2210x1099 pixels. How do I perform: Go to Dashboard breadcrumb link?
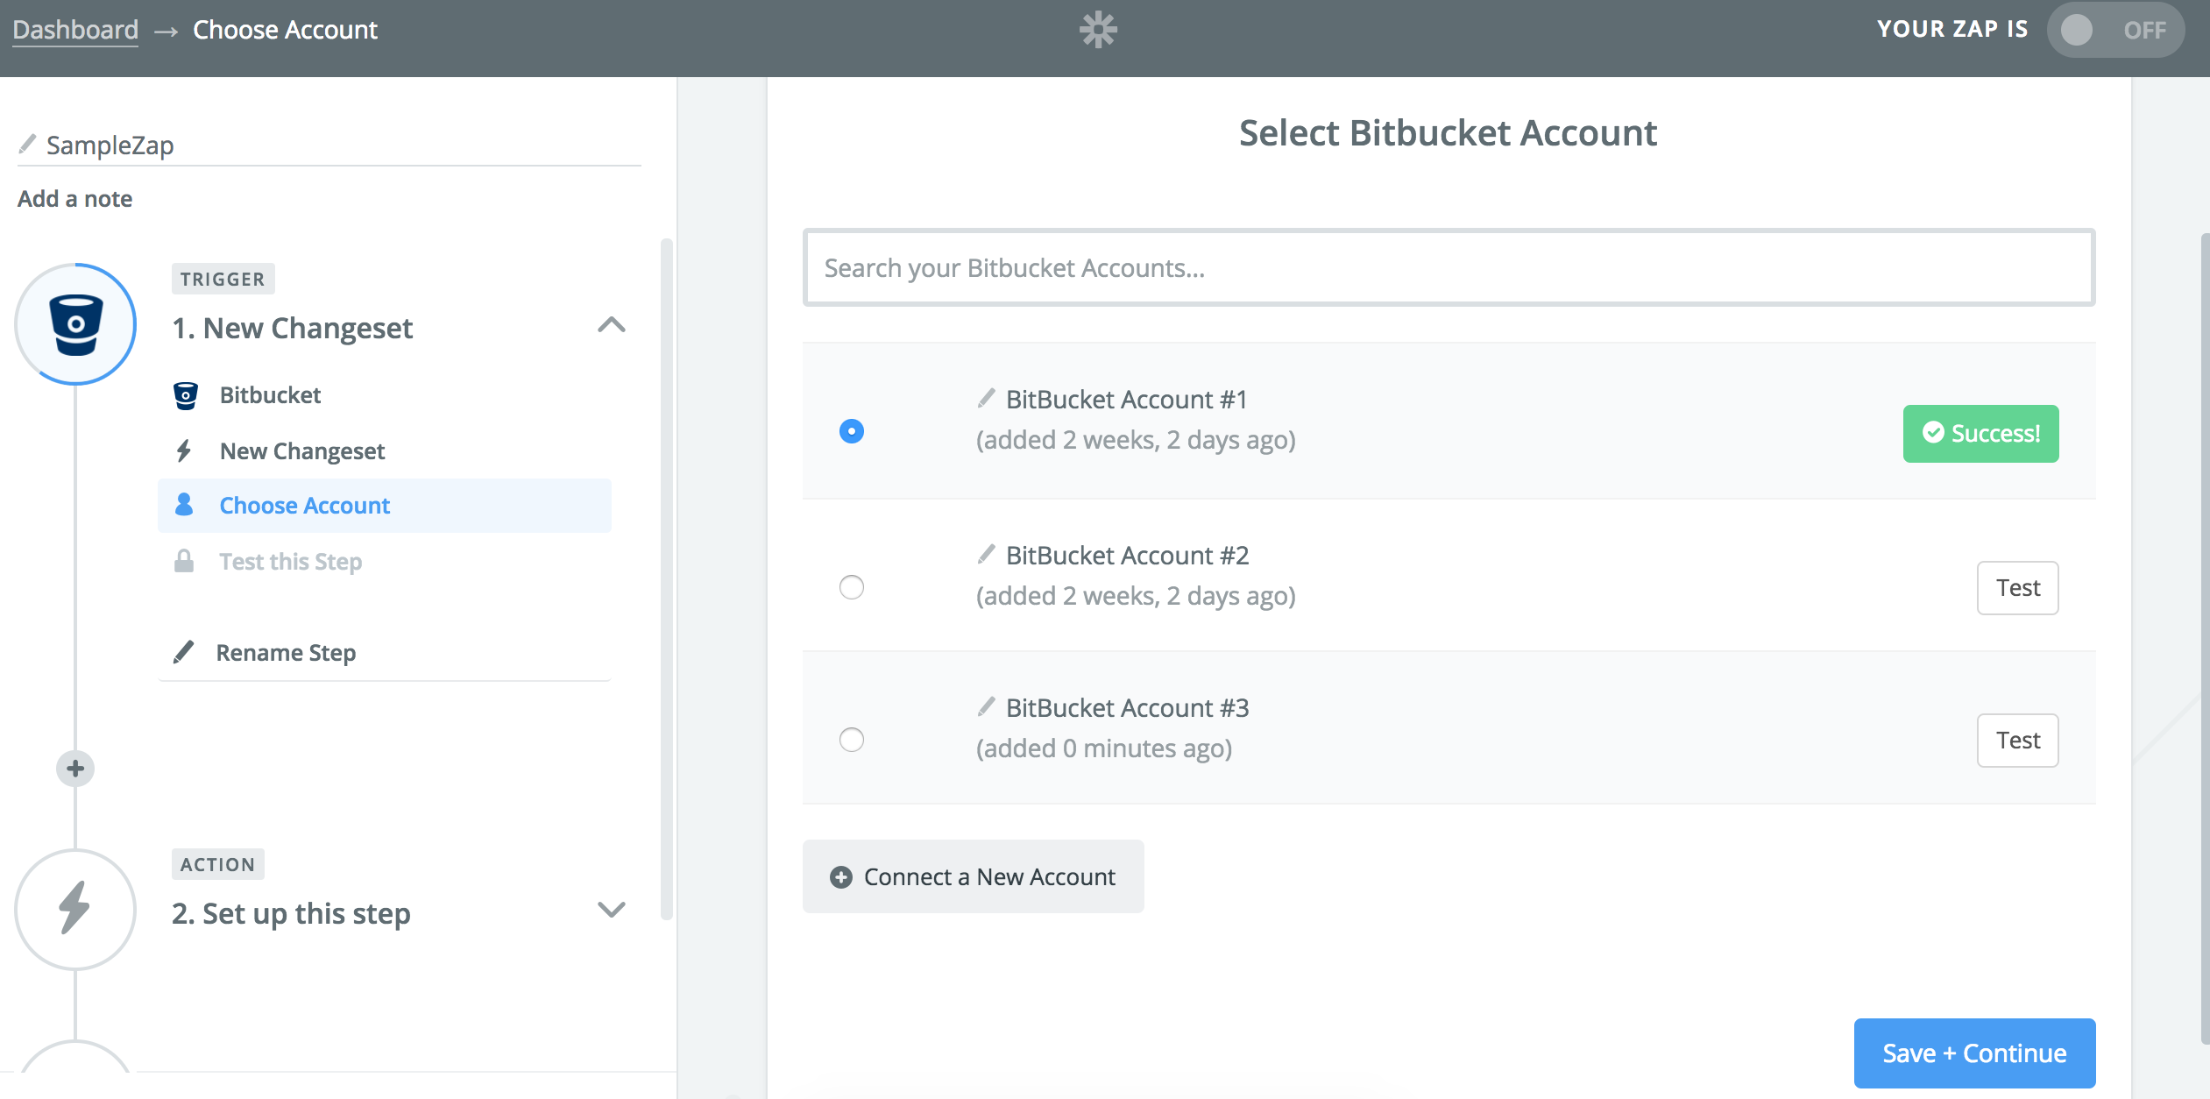[75, 30]
